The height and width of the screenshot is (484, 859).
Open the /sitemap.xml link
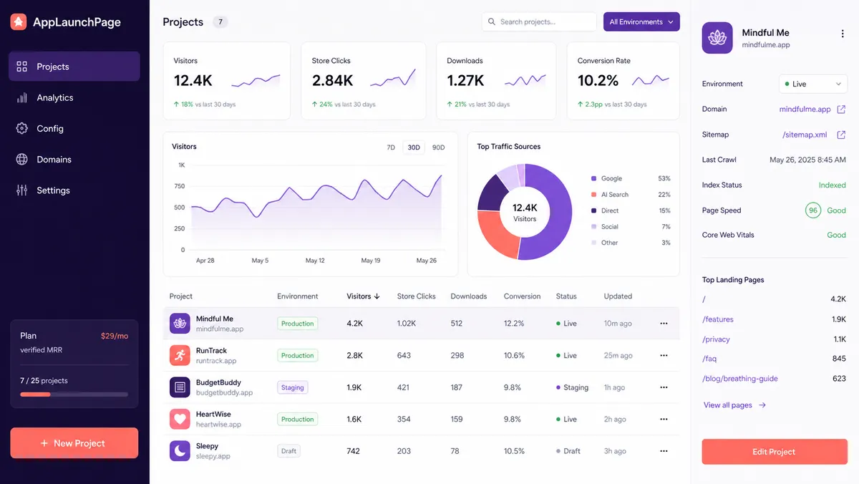805,135
